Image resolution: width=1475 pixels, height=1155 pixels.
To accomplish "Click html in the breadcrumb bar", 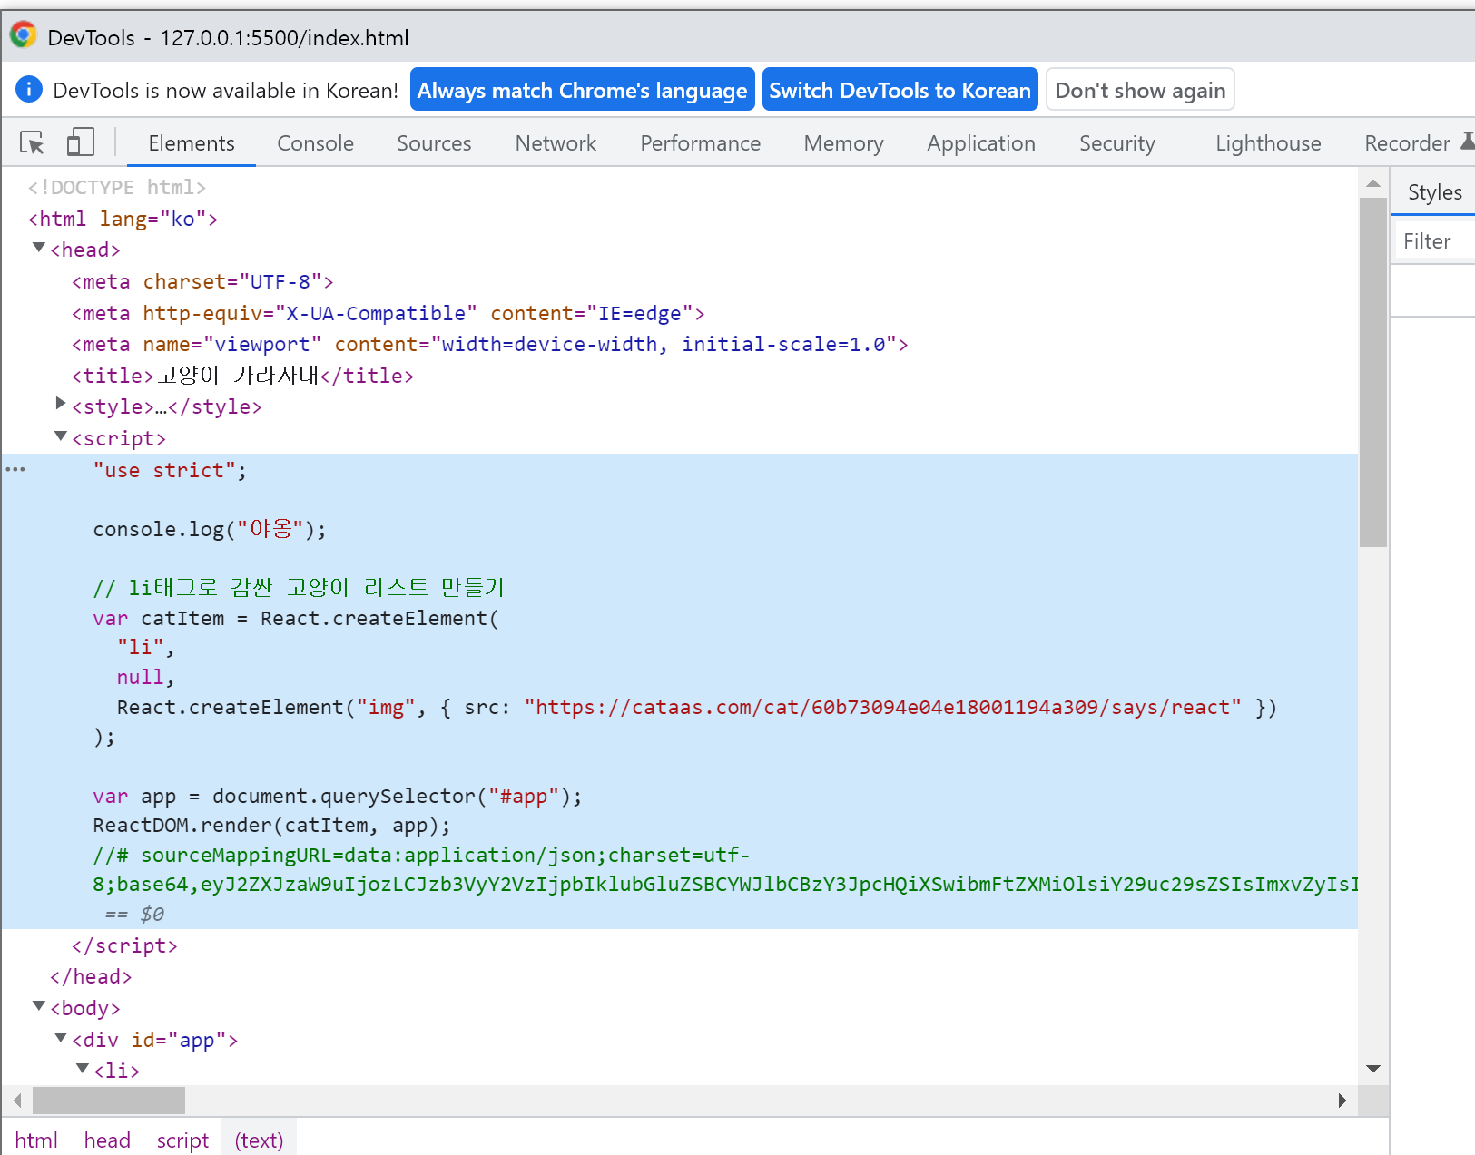I will pyautogui.click(x=36, y=1140).
